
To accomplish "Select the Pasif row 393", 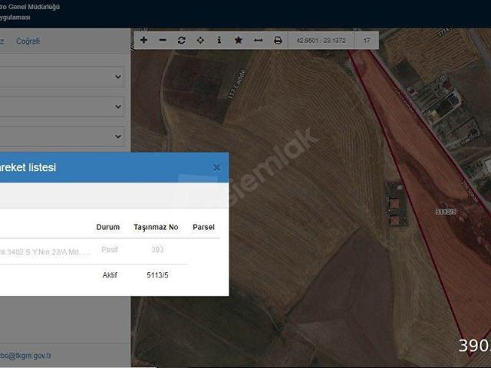I will (x=157, y=250).
